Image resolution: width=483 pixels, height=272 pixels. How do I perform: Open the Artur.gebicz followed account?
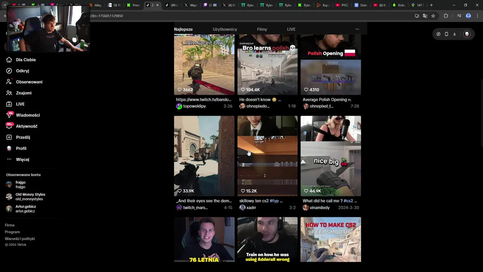[x=21, y=209]
